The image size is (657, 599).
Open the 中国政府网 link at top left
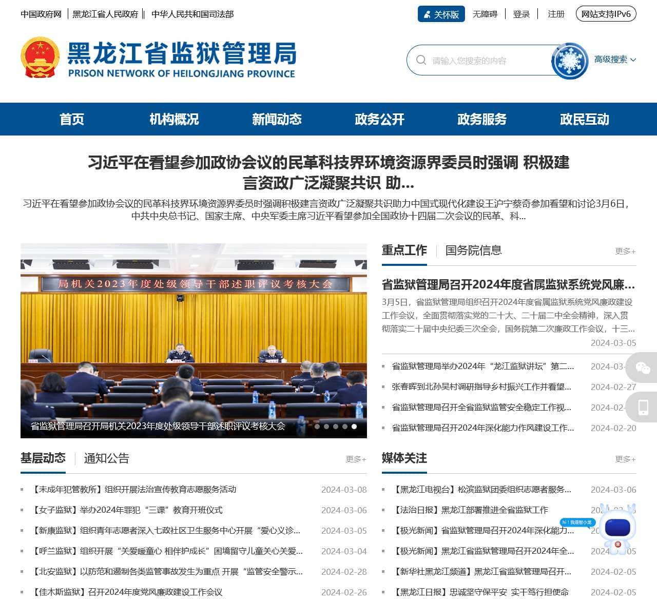[x=41, y=14]
